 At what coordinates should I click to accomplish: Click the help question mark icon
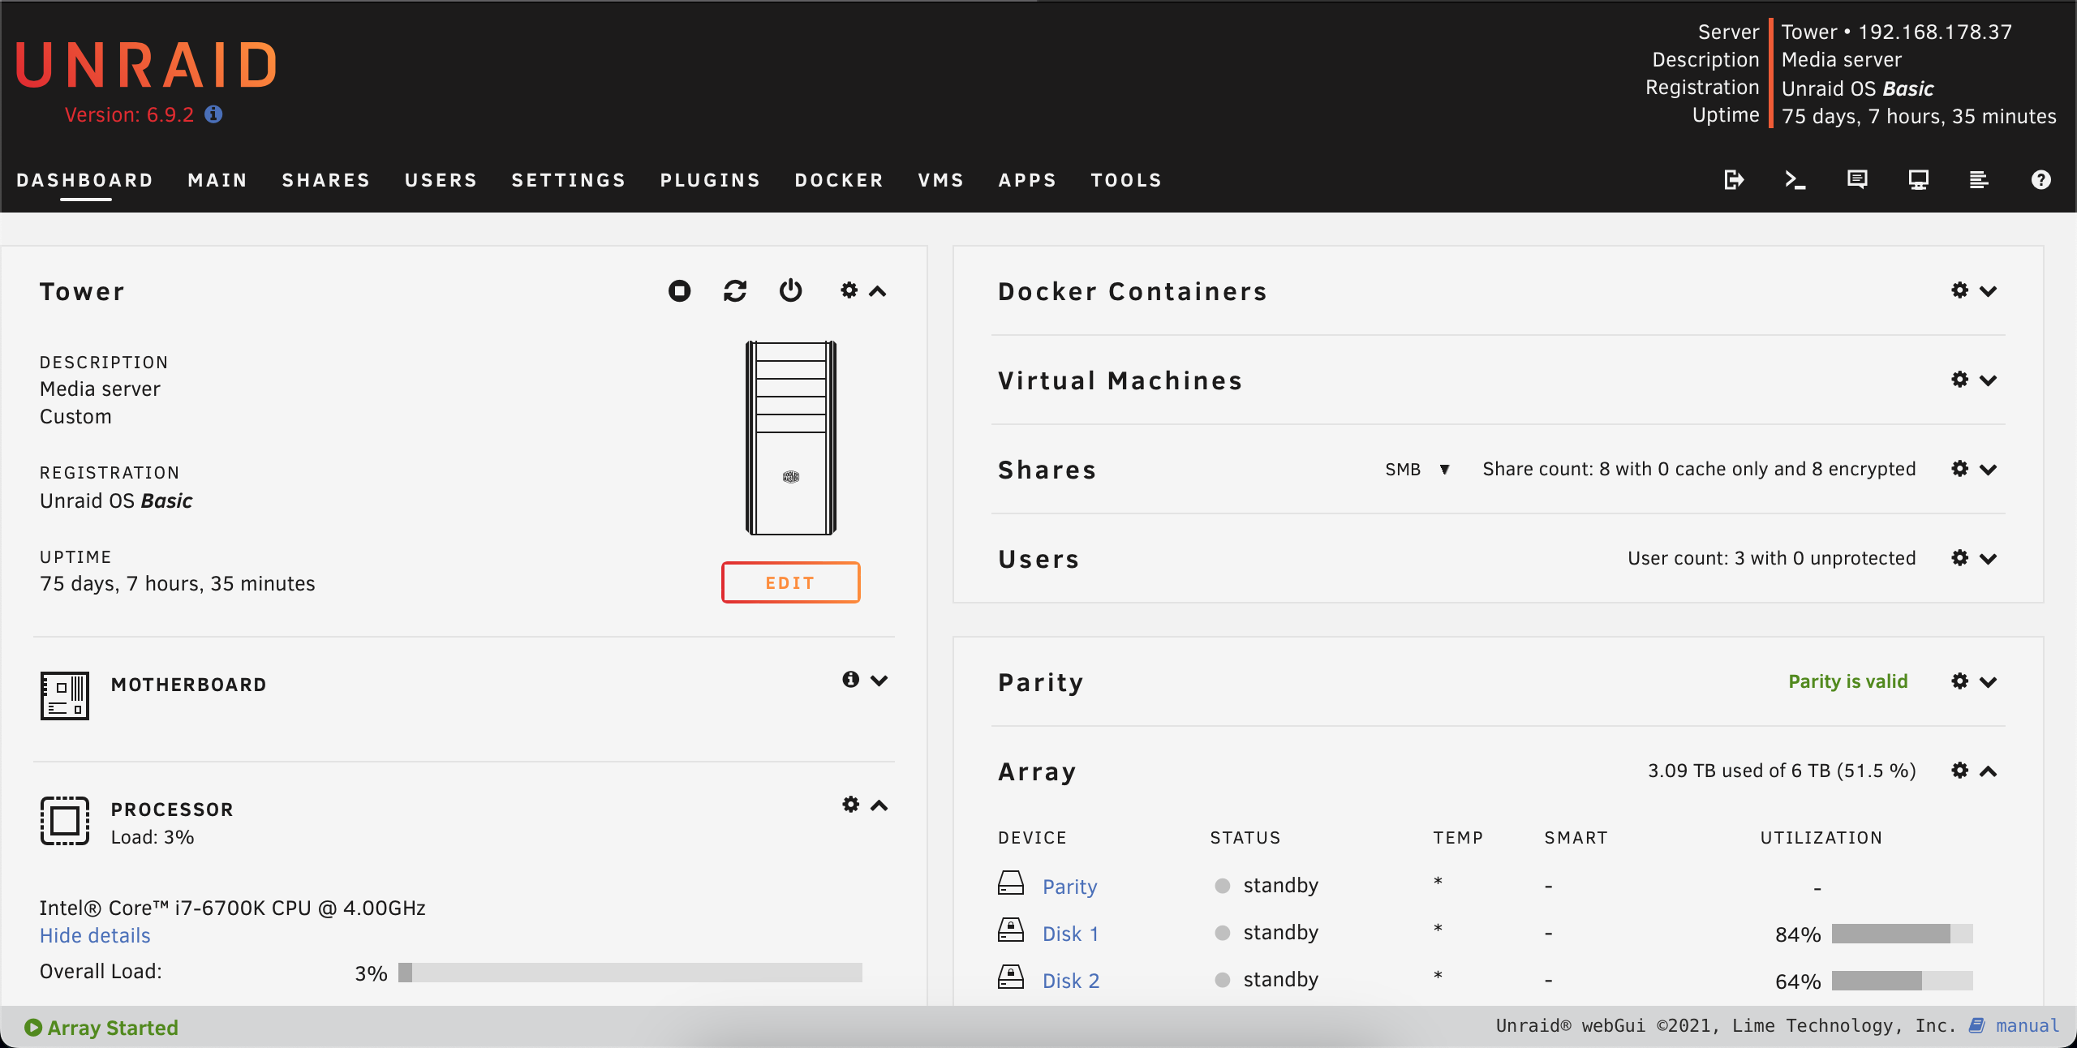(2041, 179)
